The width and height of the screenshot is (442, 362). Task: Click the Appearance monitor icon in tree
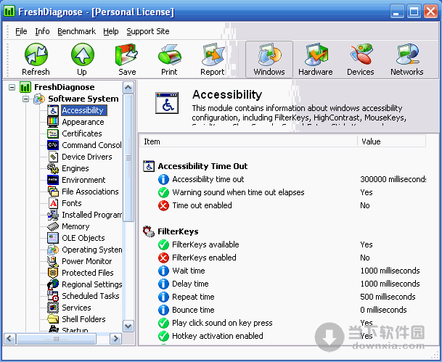pos(53,122)
